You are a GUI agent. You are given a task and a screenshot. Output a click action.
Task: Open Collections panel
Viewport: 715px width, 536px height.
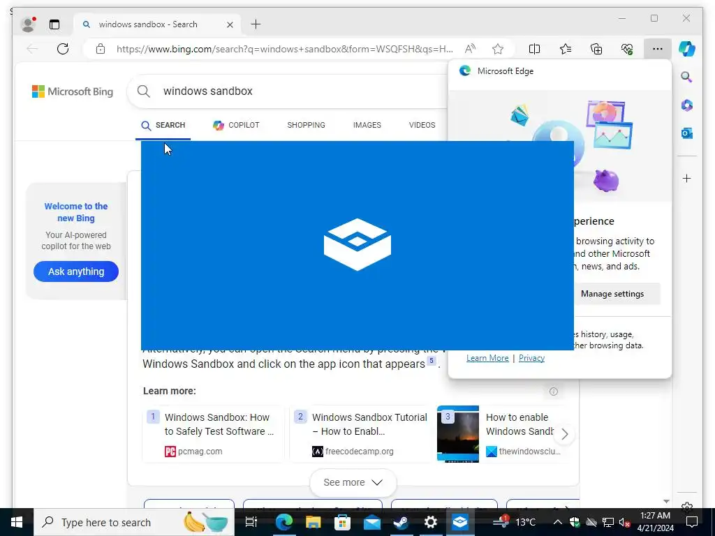tap(596, 49)
